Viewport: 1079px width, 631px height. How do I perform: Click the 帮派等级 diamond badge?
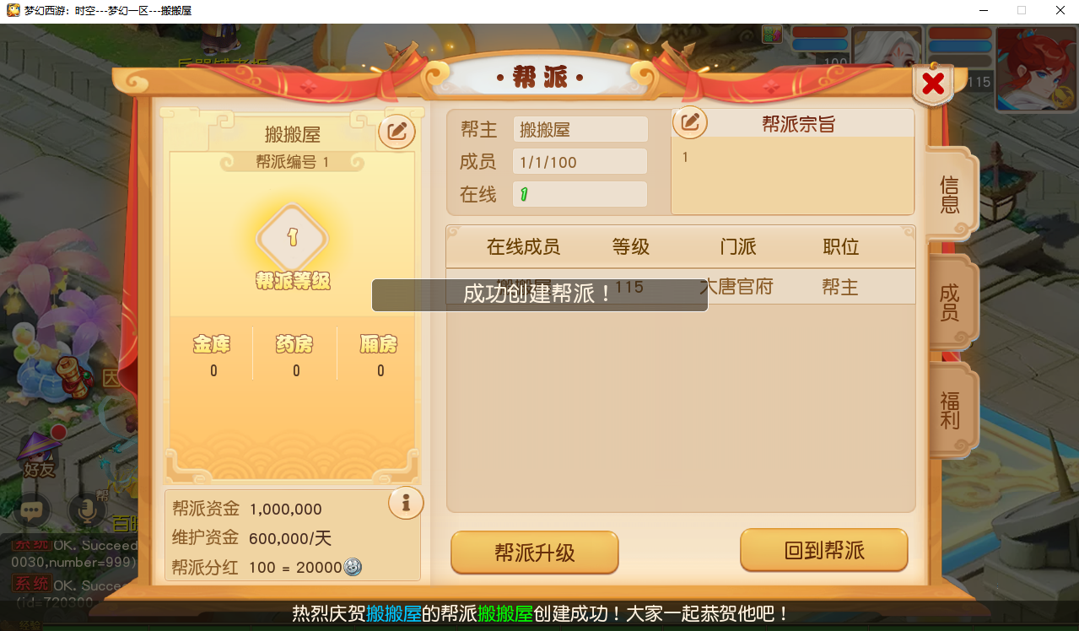point(293,239)
